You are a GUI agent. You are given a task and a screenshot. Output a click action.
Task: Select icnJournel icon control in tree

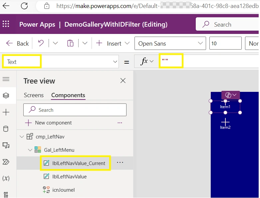pos(63,190)
